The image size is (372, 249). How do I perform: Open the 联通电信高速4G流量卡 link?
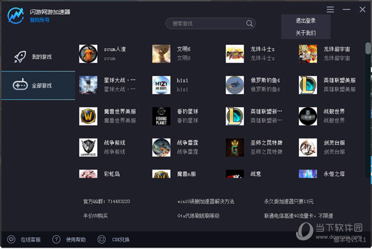coord(299,215)
